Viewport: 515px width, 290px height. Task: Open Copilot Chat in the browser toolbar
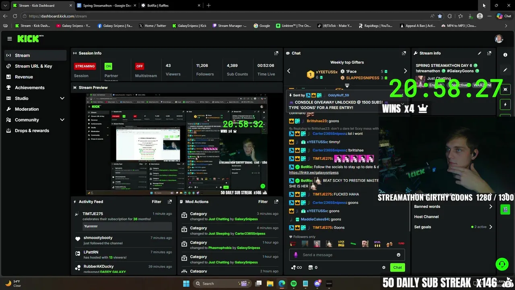pyautogui.click(x=504, y=16)
